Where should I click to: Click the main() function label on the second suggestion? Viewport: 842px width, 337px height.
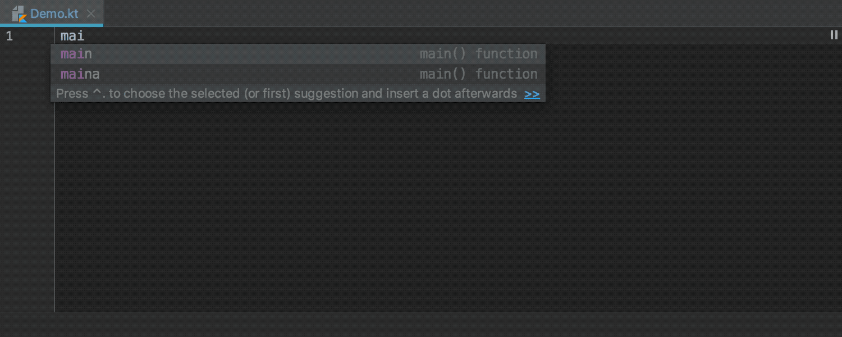pos(479,74)
